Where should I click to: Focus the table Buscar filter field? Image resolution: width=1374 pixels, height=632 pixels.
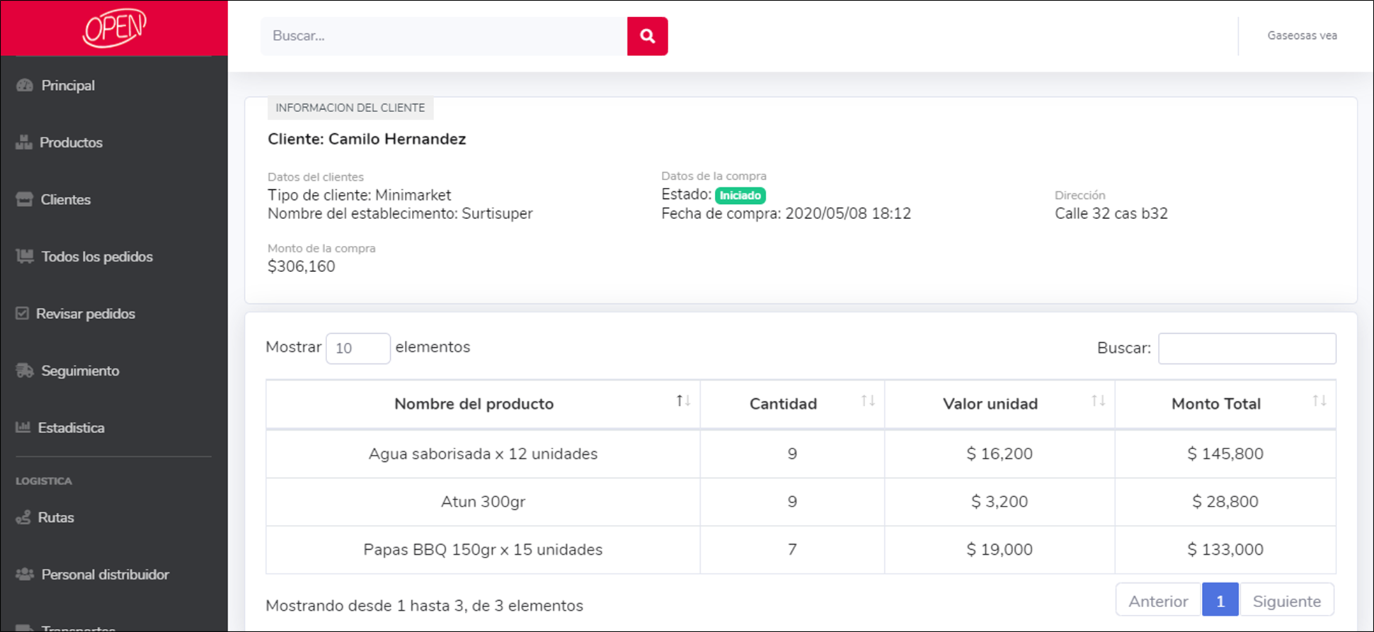coord(1247,348)
